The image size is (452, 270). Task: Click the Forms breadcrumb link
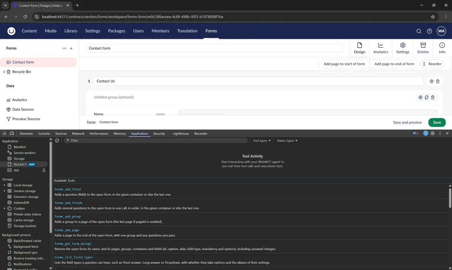coord(91,122)
